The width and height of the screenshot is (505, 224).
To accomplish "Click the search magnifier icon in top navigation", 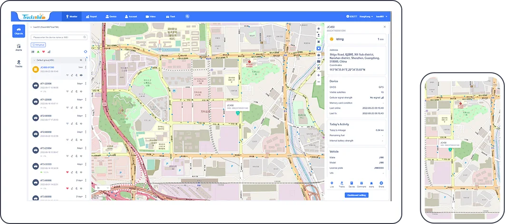I will pos(187,17).
